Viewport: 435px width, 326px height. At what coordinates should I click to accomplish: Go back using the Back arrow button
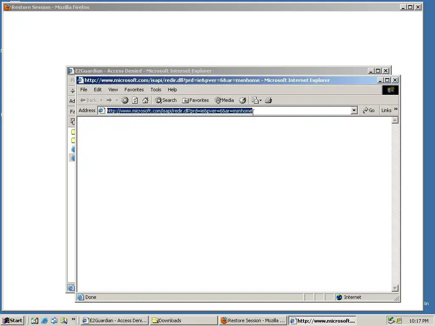pos(88,100)
